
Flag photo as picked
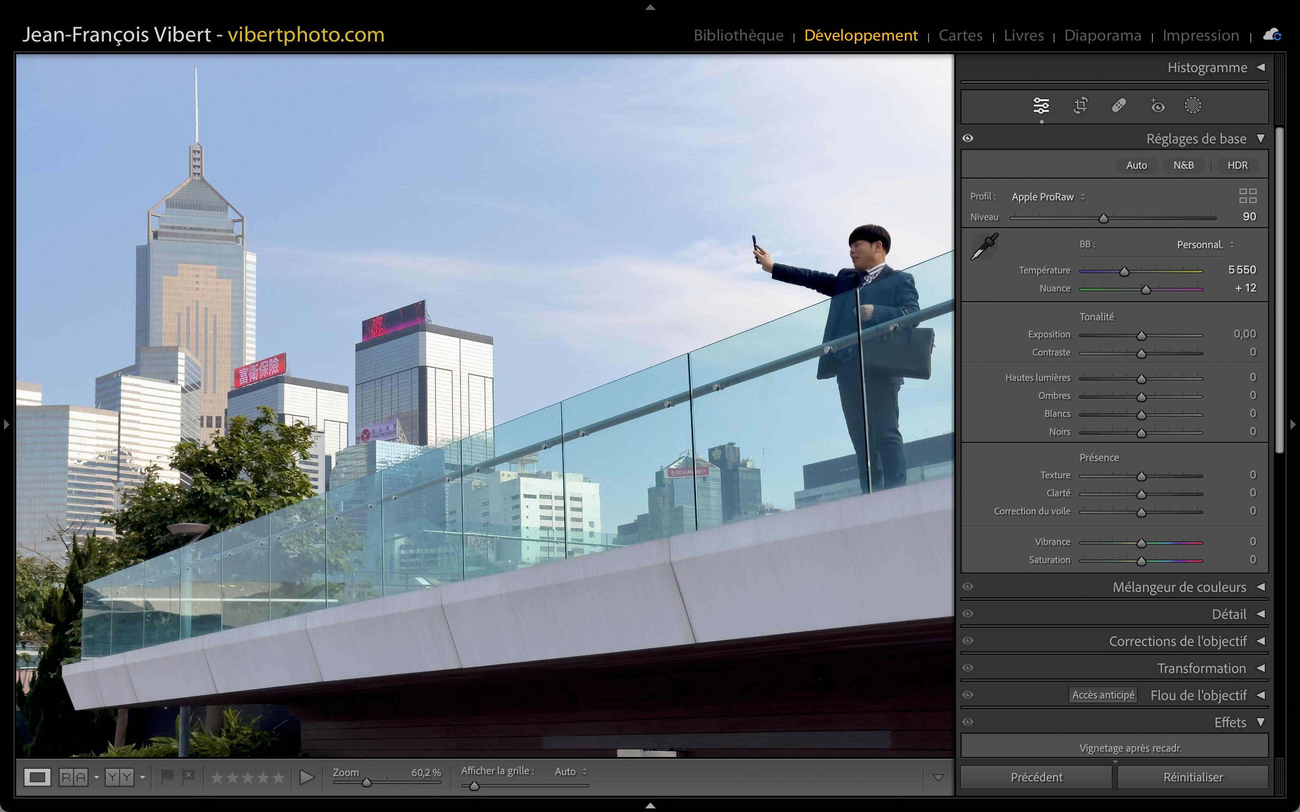[x=167, y=776]
